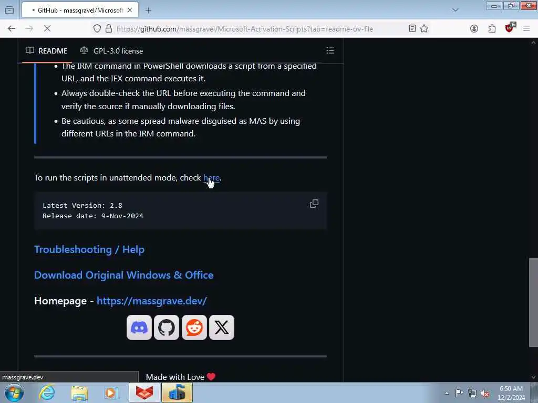Select the GitHub - massgravel browser tab
Screen dimensions: 538x403
80,10
